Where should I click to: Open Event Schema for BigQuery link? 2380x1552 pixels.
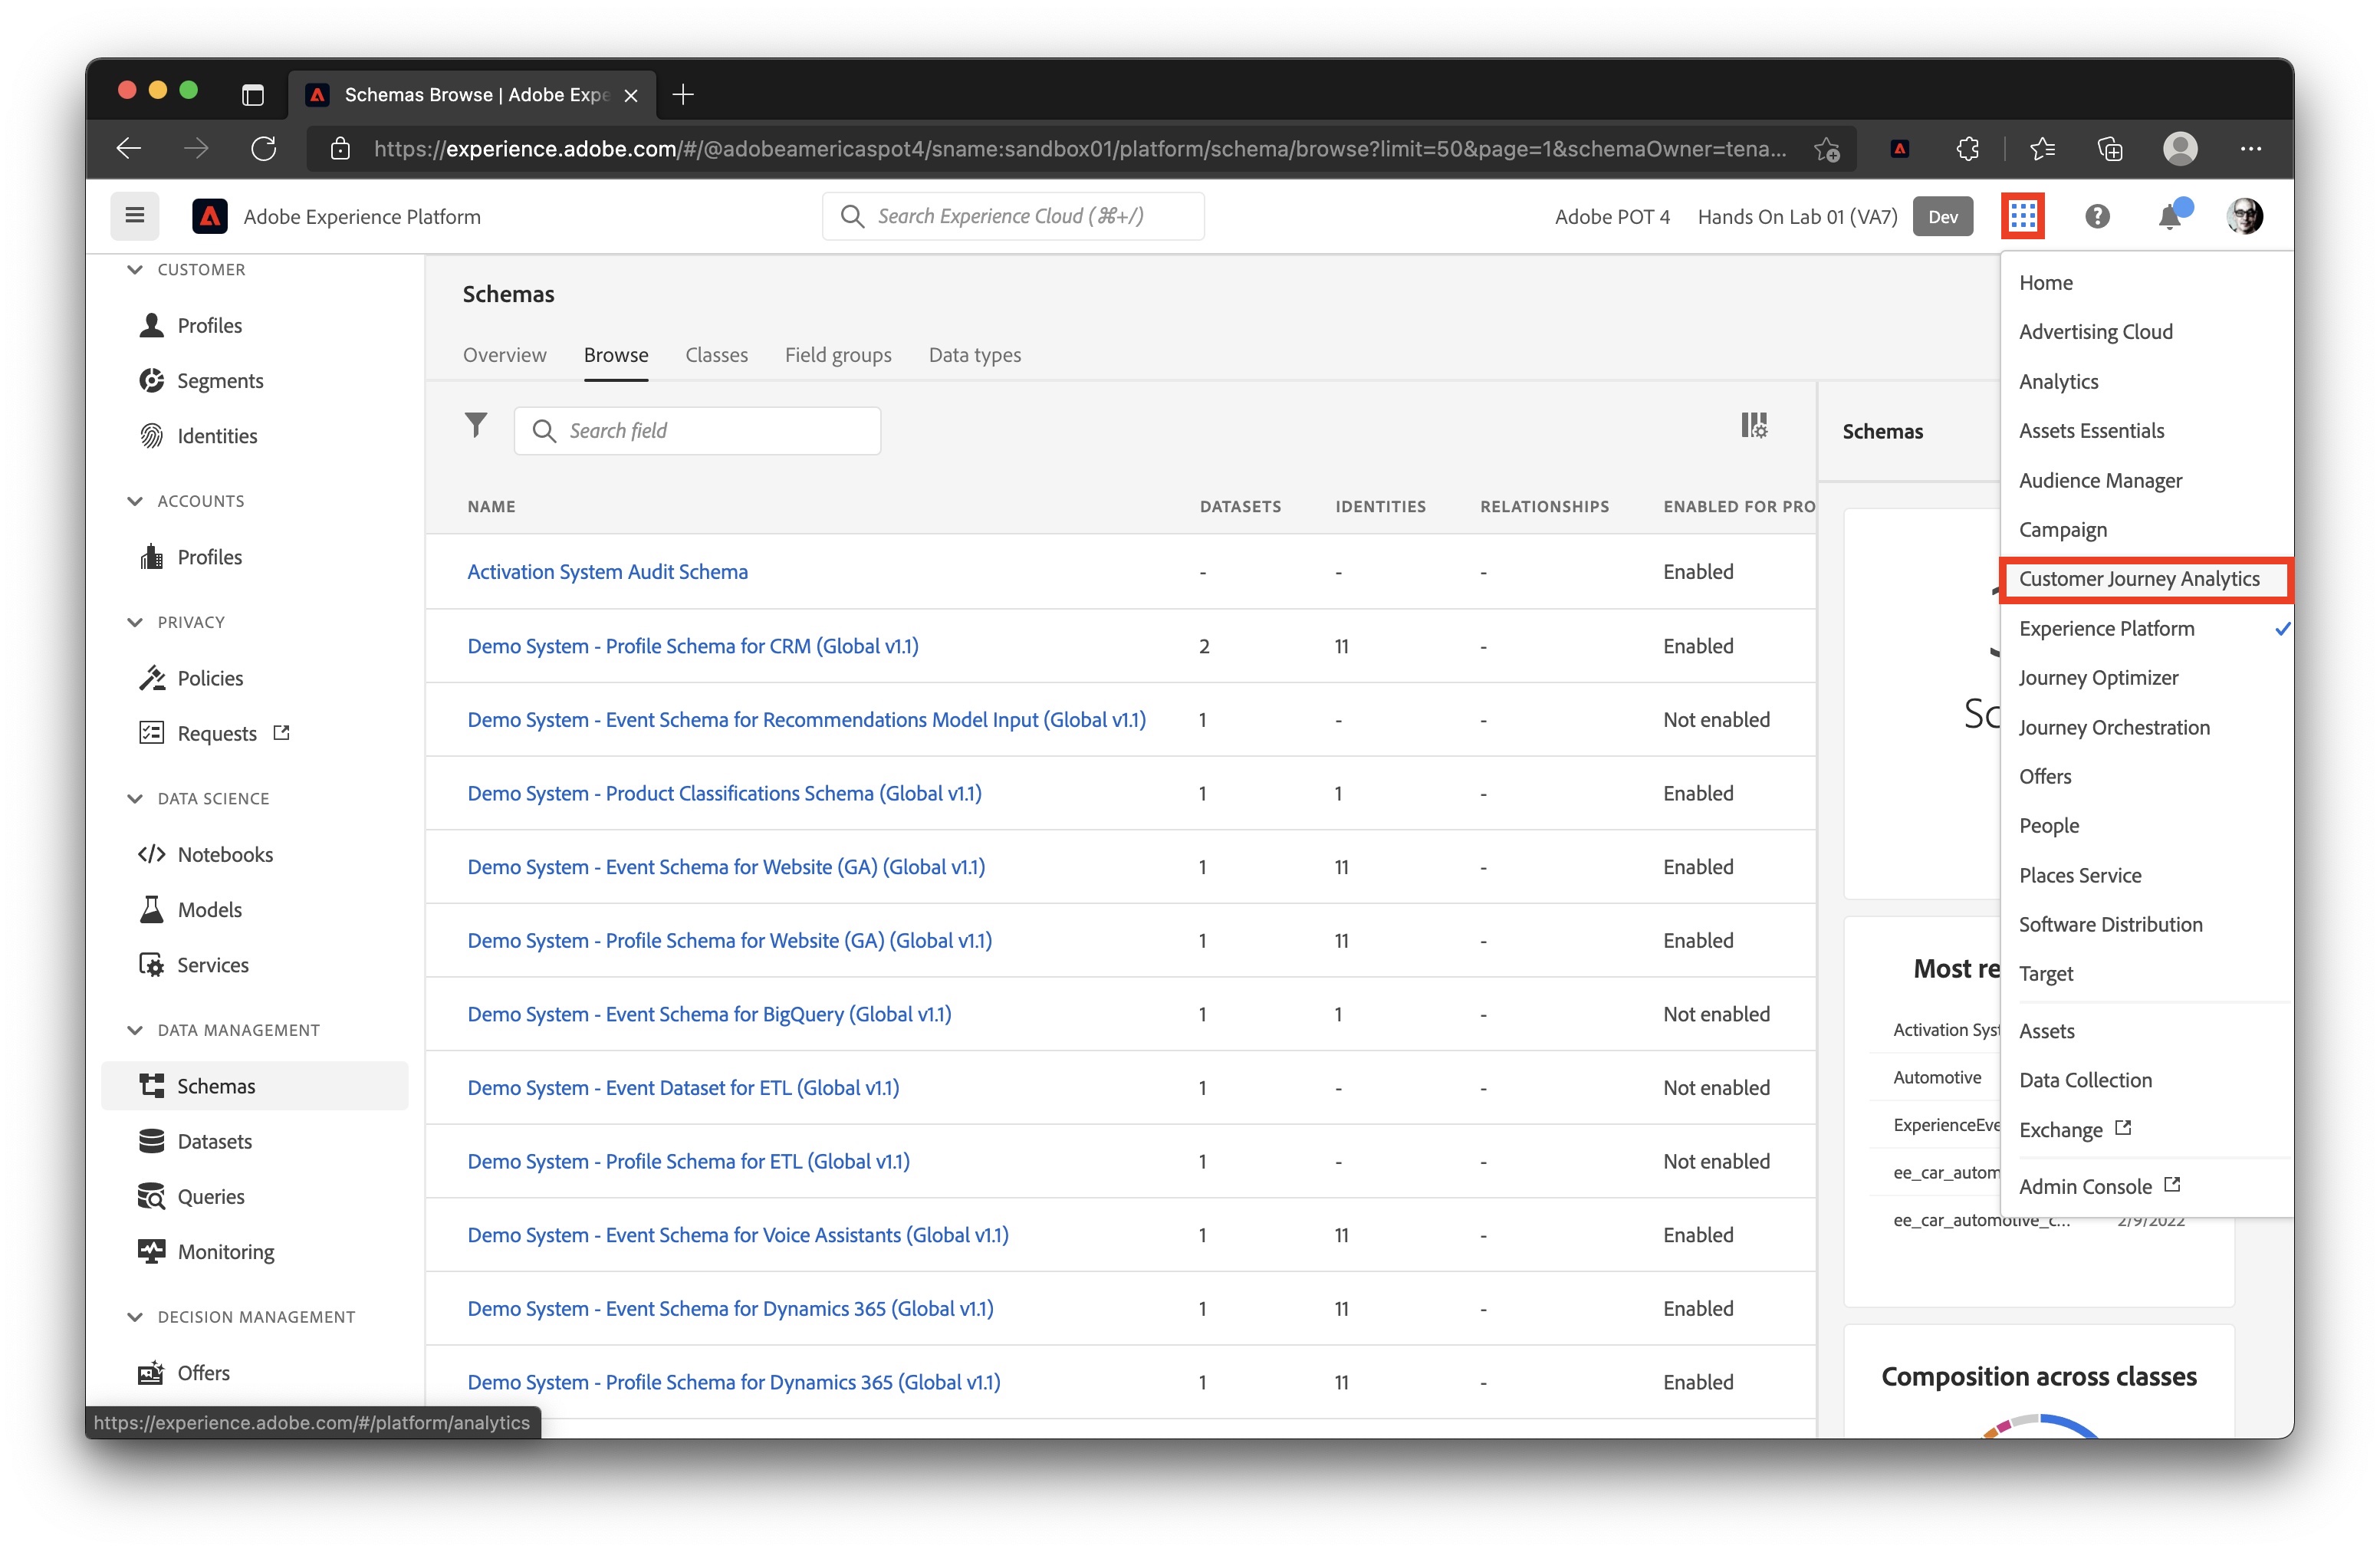coord(709,1014)
